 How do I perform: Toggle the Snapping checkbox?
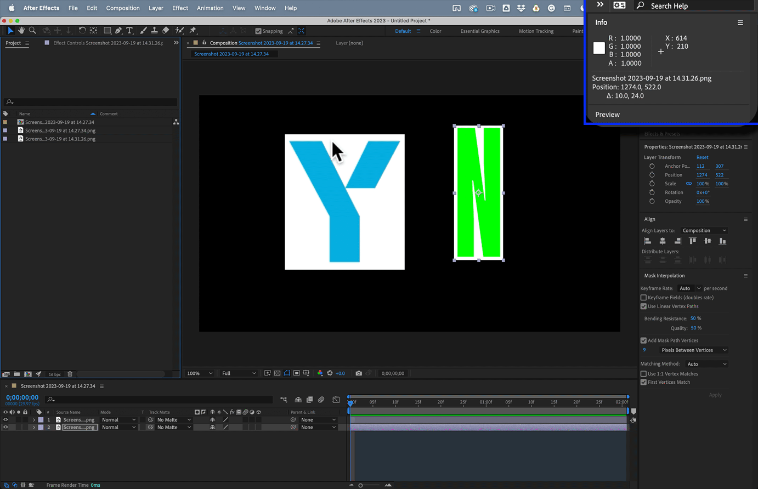coord(258,31)
